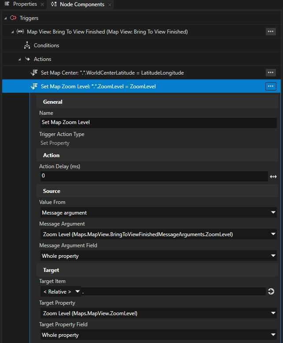Viewport: 283px width, 343px height.
Task: Select the Conditions tree item
Action: point(46,45)
